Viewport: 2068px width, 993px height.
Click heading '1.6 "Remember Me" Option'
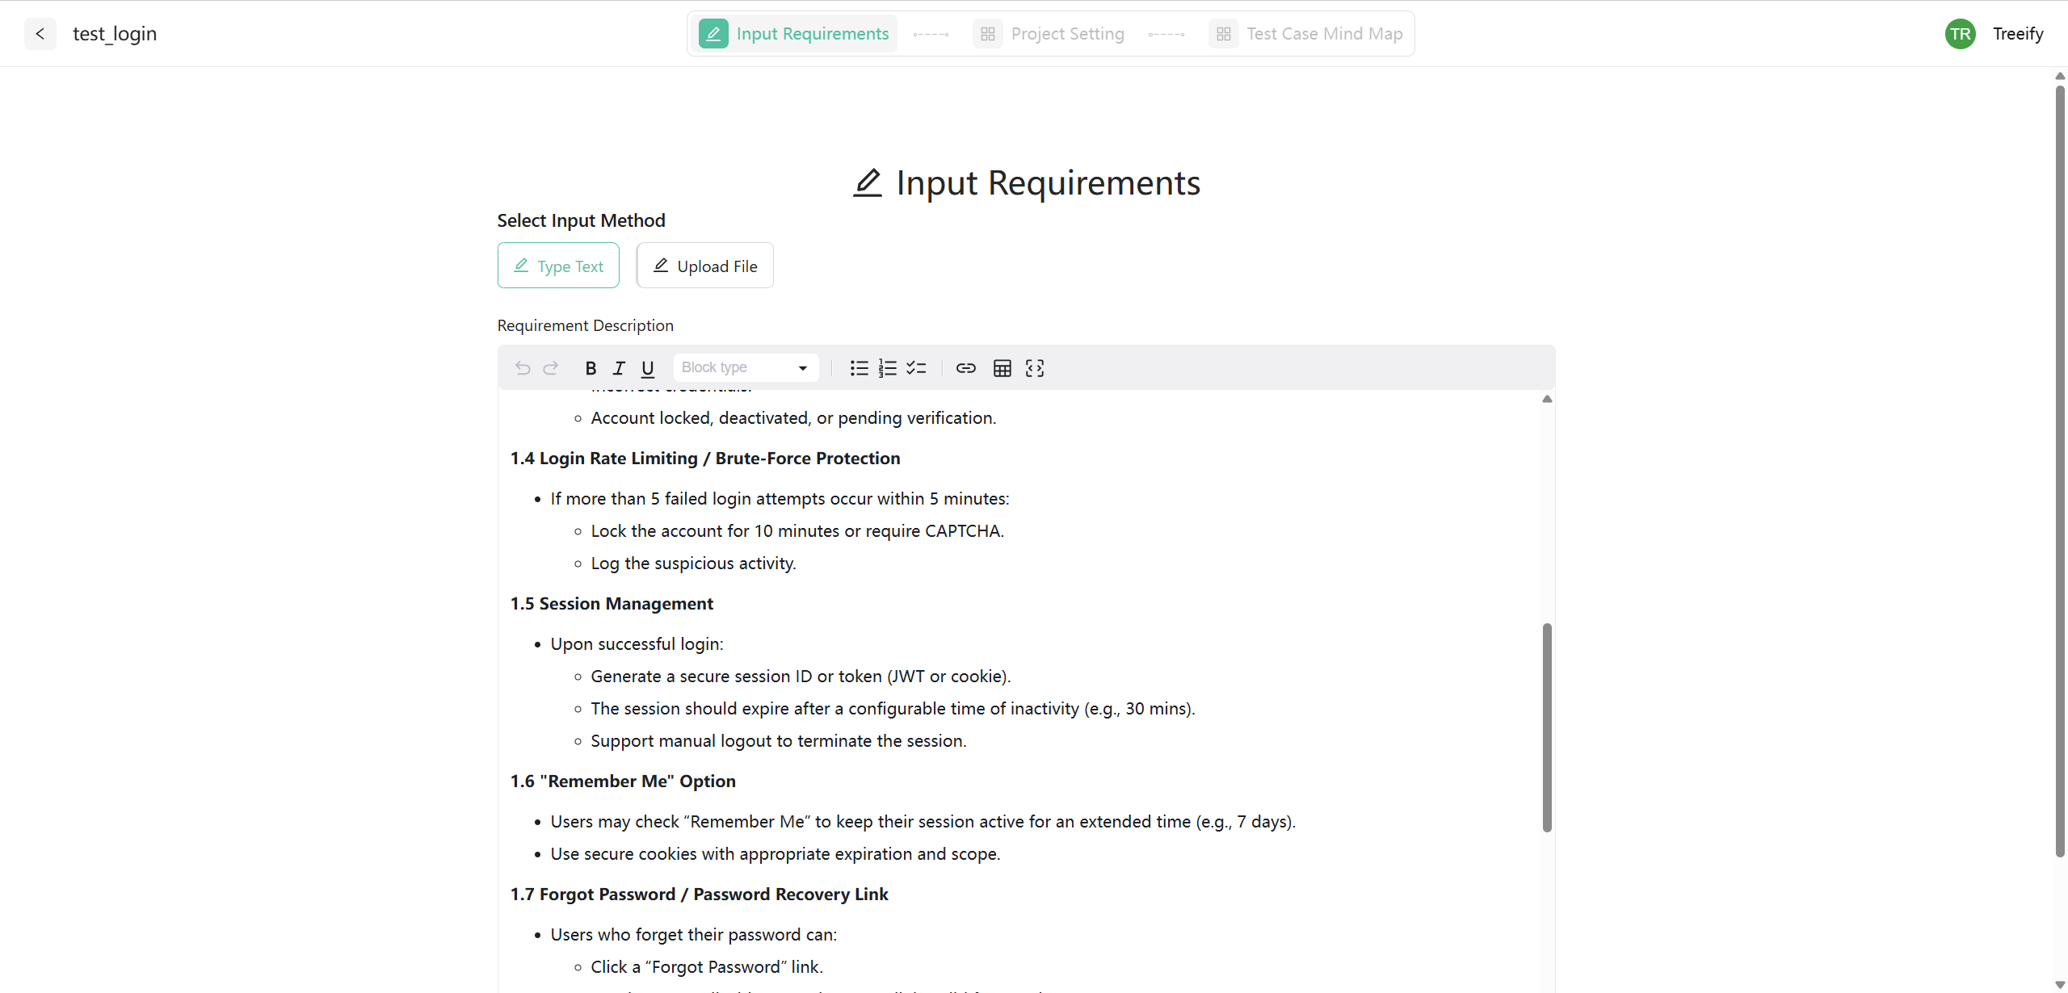pos(623,781)
